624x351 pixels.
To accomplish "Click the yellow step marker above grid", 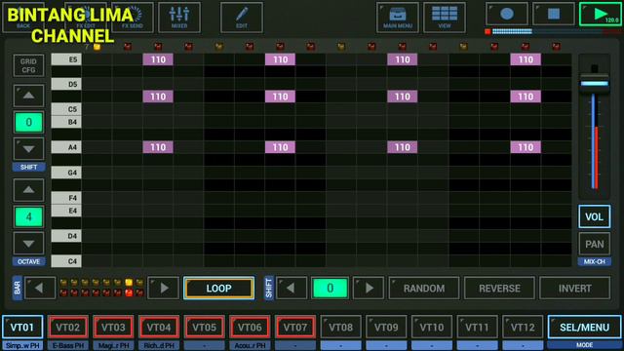I will 97,47.
